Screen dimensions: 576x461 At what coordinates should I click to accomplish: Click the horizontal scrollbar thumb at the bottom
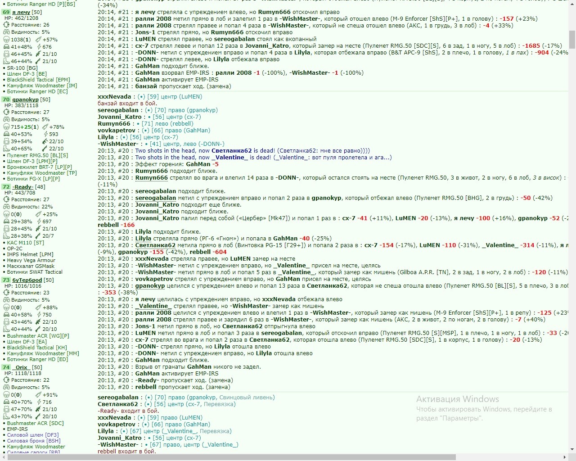tap(232, 457)
